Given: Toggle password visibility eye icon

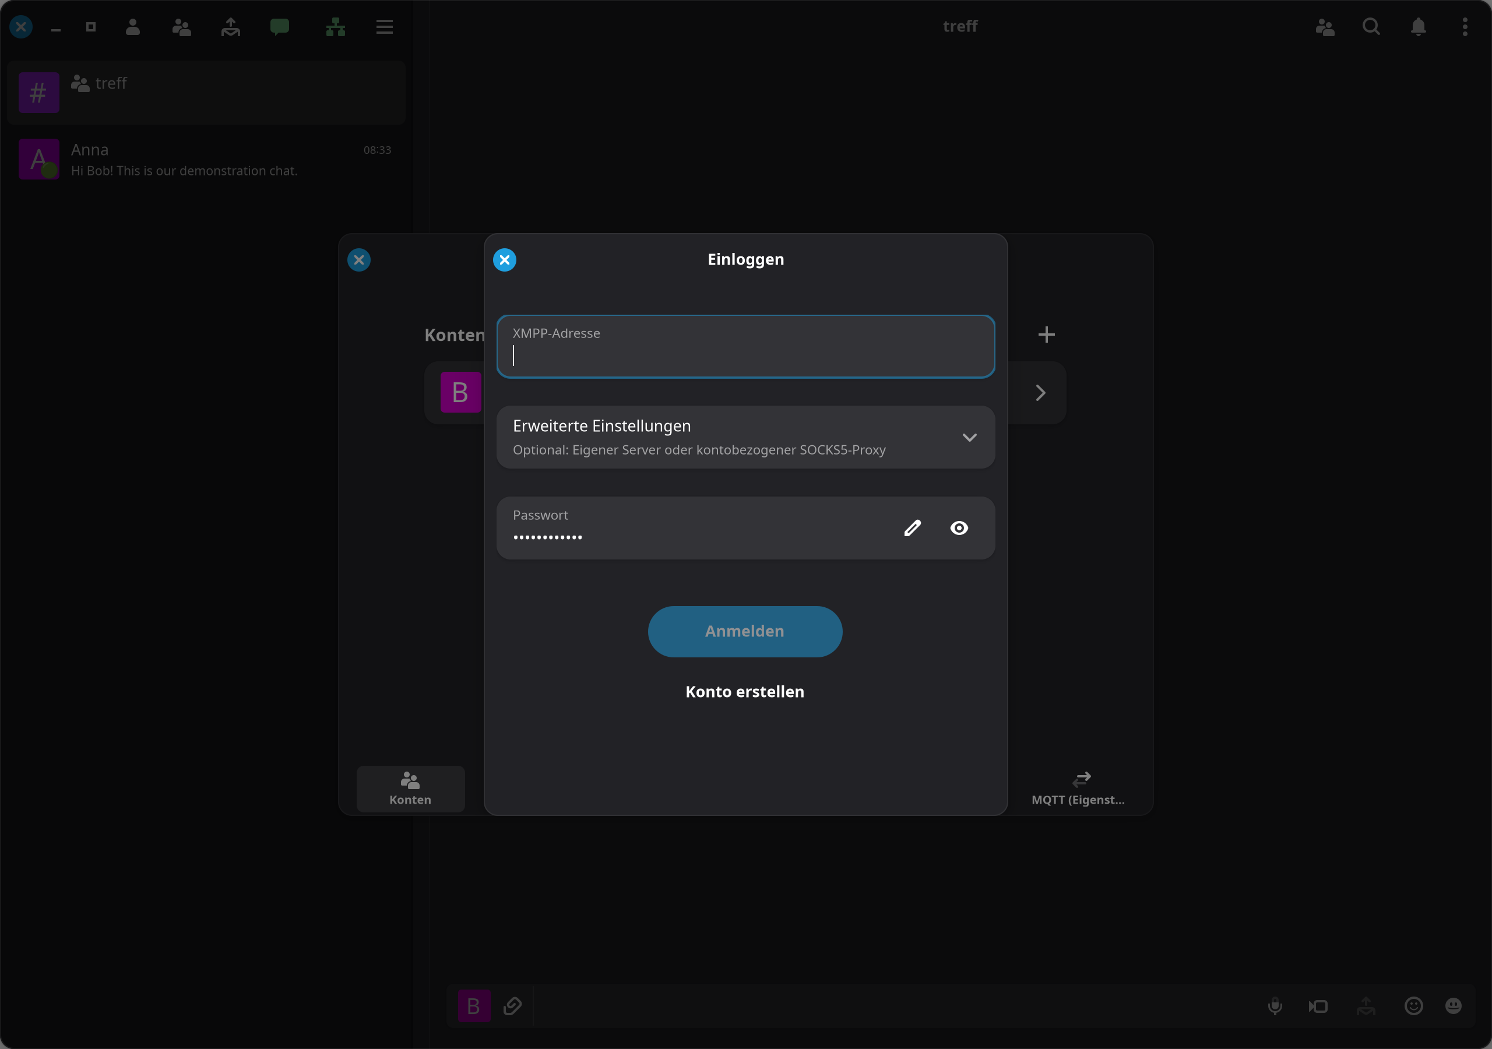Looking at the screenshot, I should click(x=959, y=528).
